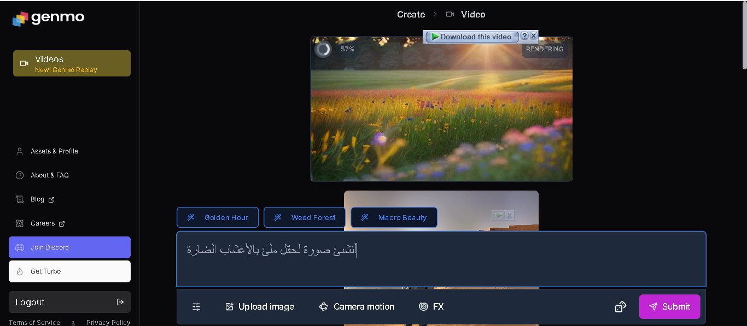Click the Video breadcrumb item
The height and width of the screenshot is (326, 747).
coord(473,14)
